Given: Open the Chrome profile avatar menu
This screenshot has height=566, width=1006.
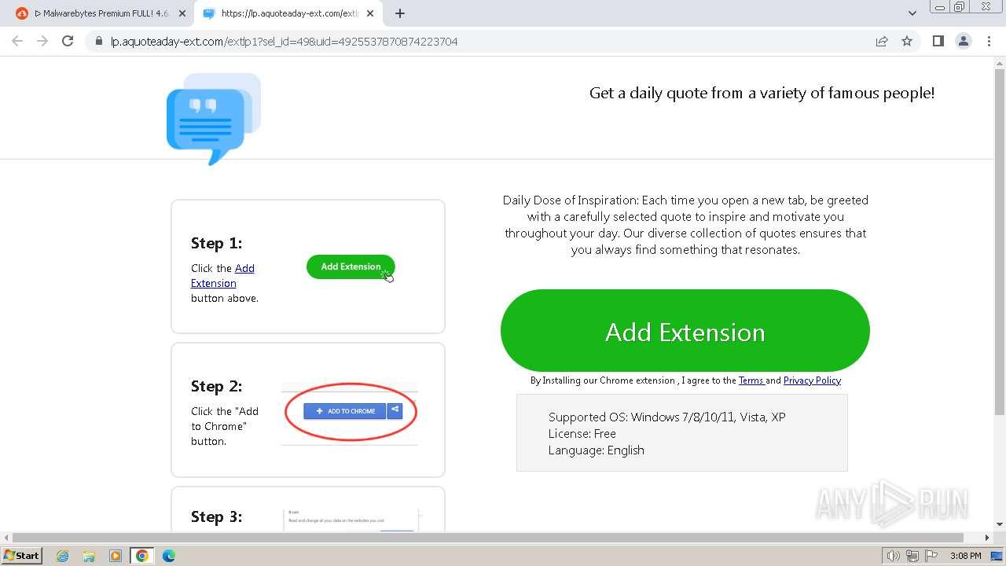Looking at the screenshot, I should pyautogui.click(x=963, y=41).
